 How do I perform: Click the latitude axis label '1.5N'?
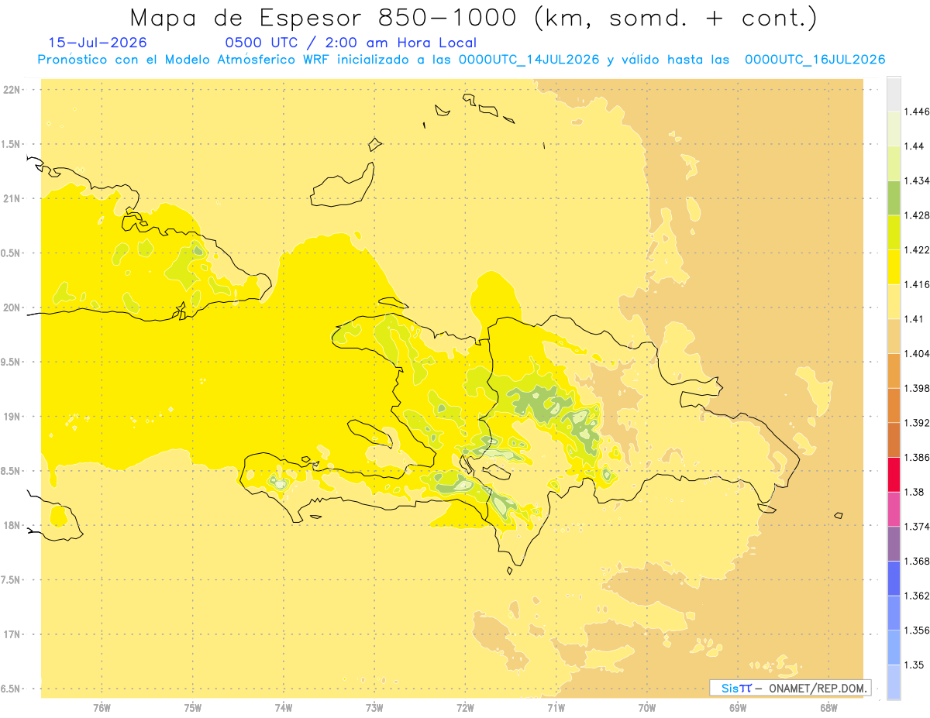pyautogui.click(x=12, y=144)
